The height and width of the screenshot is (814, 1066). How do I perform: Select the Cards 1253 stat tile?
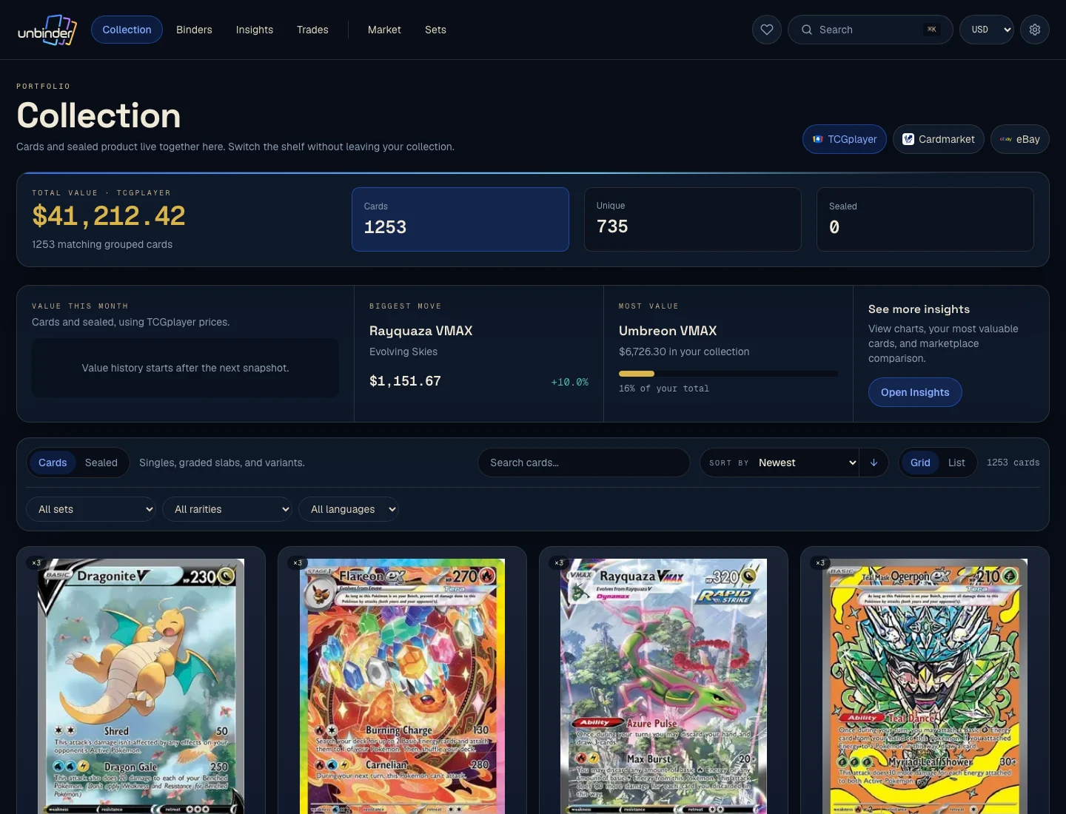click(460, 219)
